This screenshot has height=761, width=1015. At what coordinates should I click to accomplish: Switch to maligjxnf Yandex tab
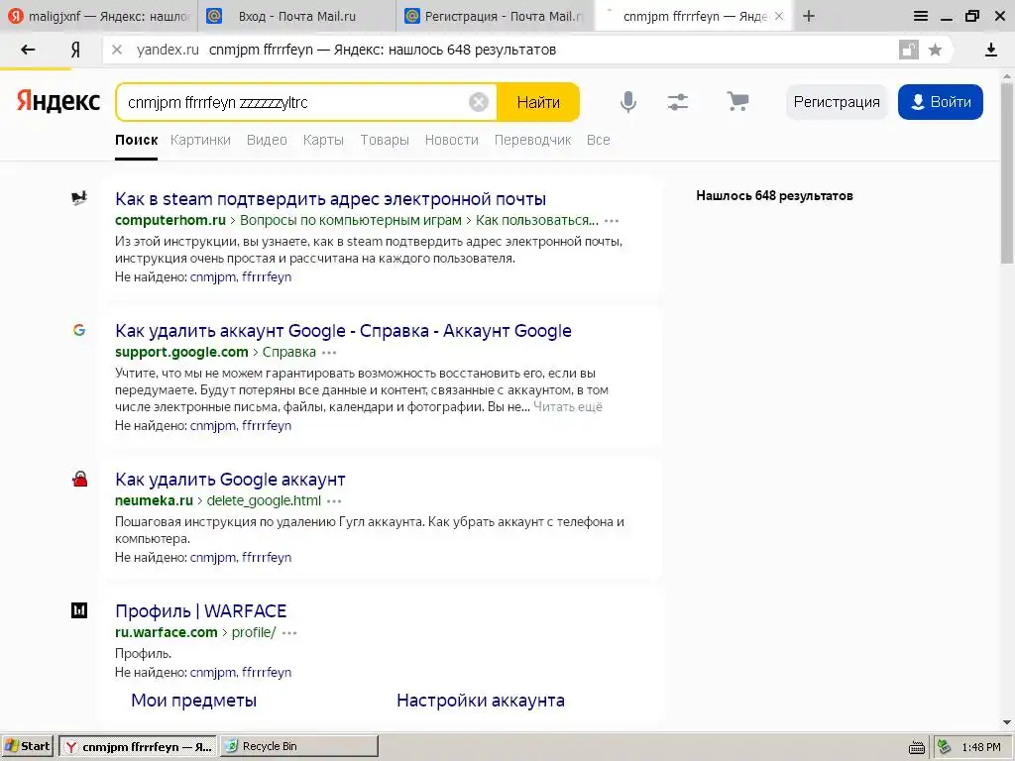pyautogui.click(x=98, y=16)
